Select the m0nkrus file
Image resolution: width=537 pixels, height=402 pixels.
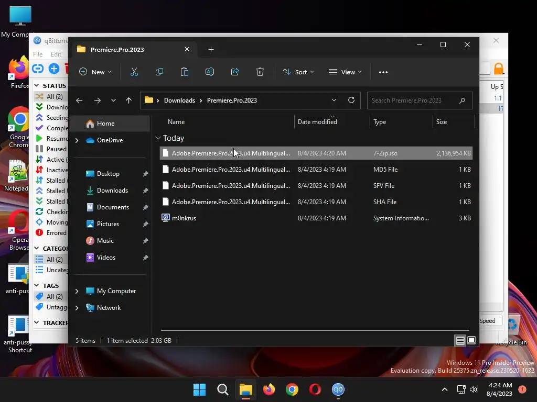[316, 218]
